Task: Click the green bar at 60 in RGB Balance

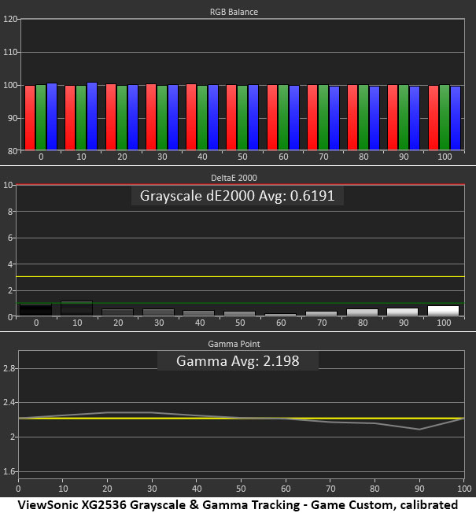Action: 283,117
